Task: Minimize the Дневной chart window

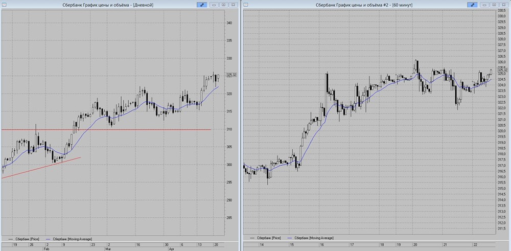Action: pos(214,5)
